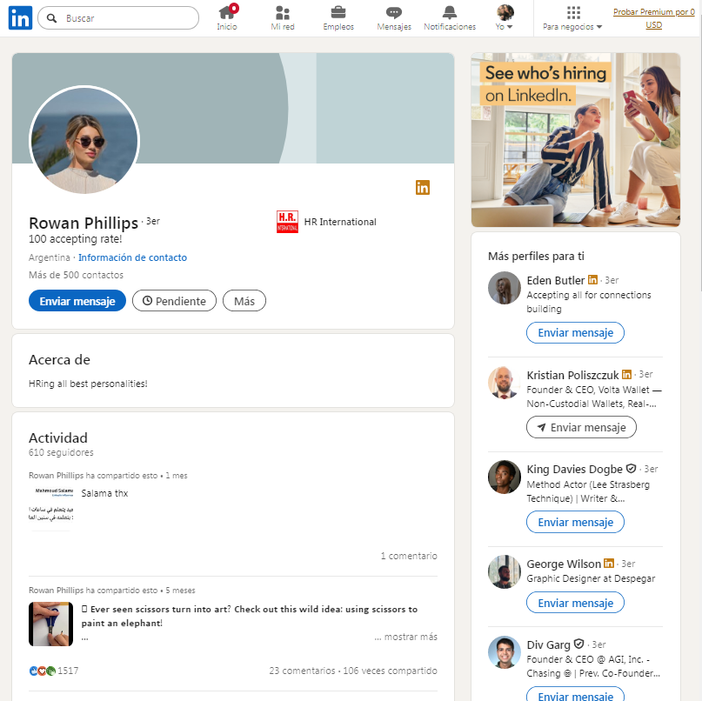Click the LinkedIn logo in the header
Image resolution: width=702 pixels, height=701 pixels.
pyautogui.click(x=20, y=18)
